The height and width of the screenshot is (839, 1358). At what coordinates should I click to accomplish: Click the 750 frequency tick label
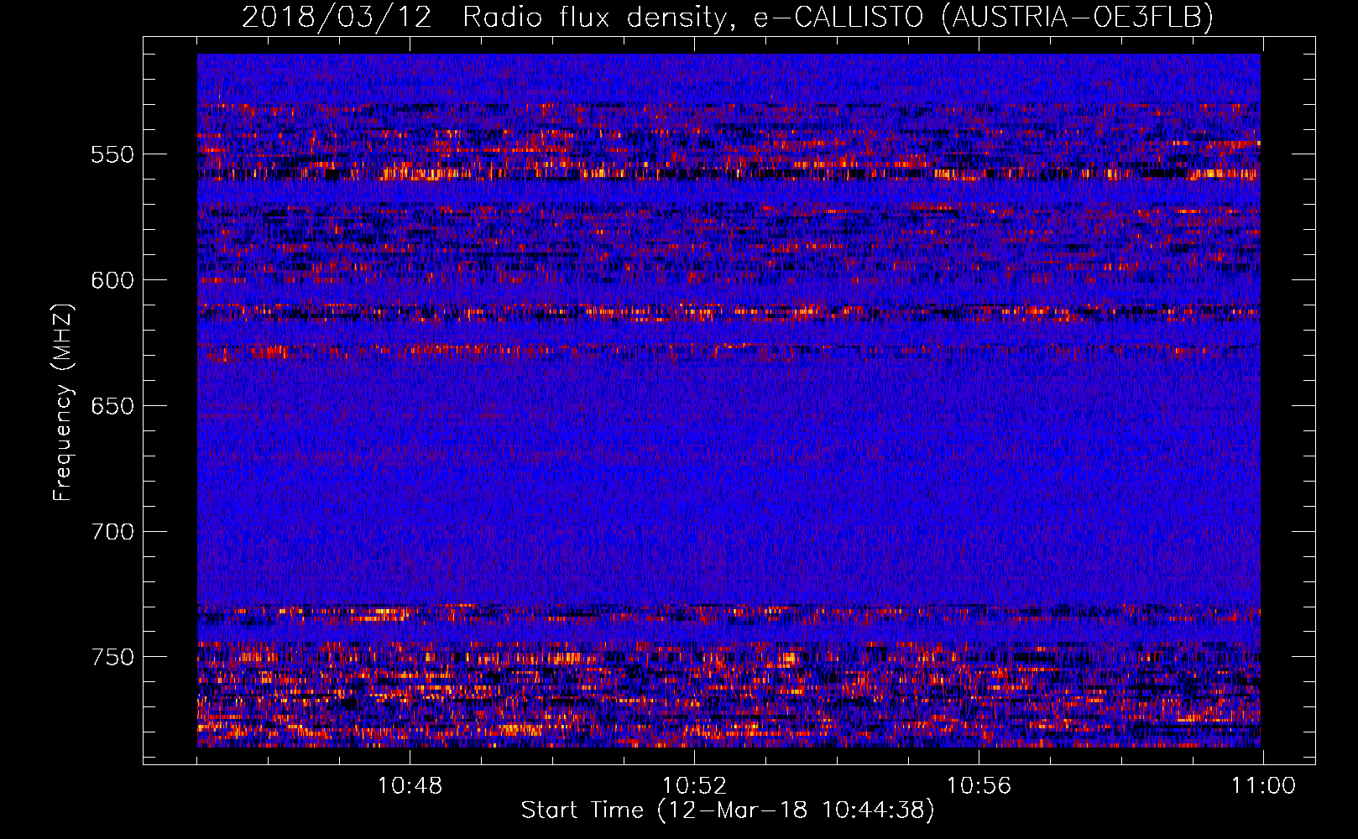click(x=112, y=657)
